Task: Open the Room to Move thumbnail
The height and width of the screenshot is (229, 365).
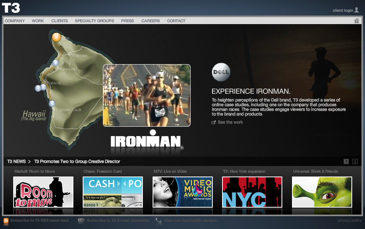Action: (x=43, y=192)
